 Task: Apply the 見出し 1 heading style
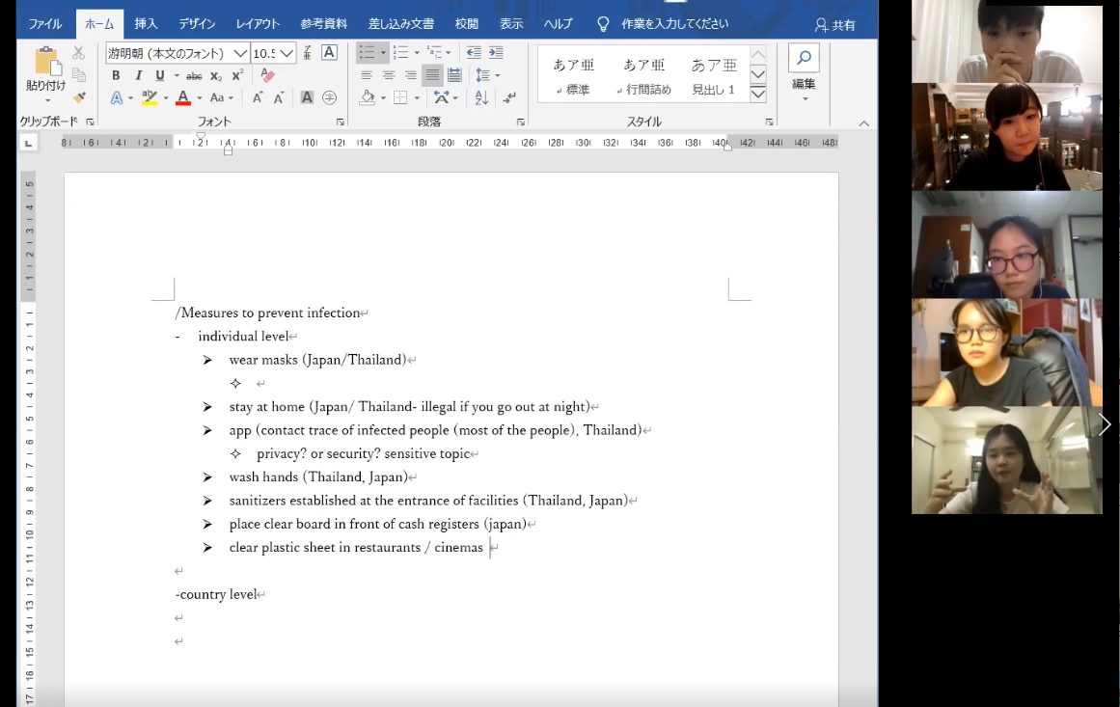pyautogui.click(x=713, y=75)
